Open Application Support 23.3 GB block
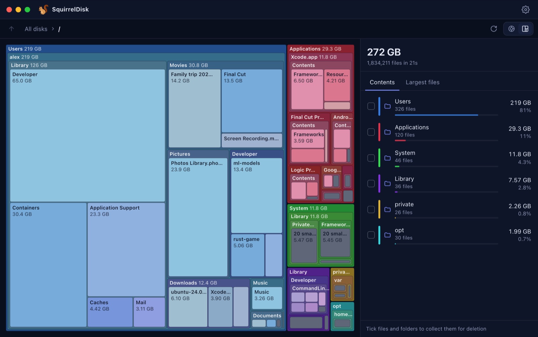The image size is (538, 337). [x=126, y=250]
